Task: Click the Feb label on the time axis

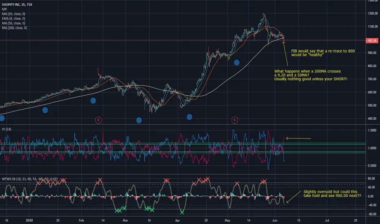Action: 82,220
